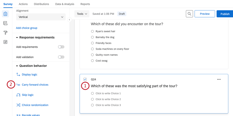Select the Barnaby the dog radio option
Screen dimensions: 233x116
point(92,37)
